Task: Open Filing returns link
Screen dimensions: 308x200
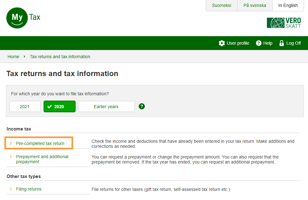Action: 29,189
